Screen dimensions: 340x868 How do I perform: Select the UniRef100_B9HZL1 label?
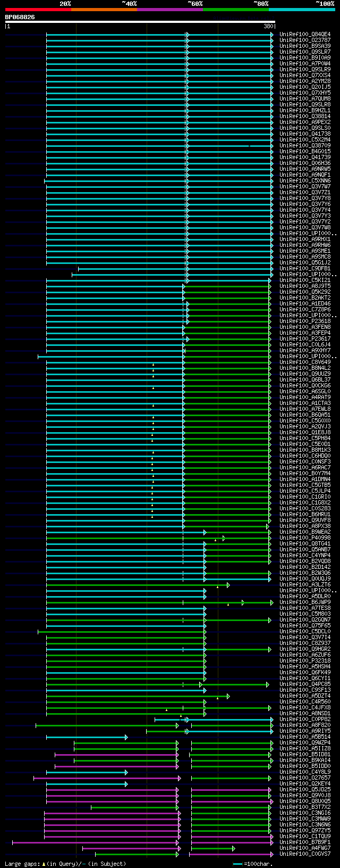[x=305, y=111]
